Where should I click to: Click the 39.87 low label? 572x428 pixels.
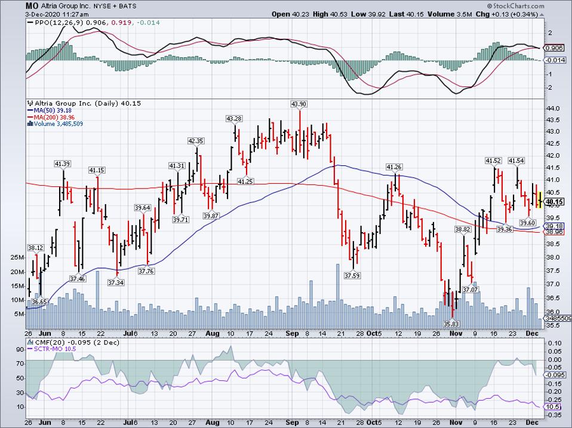pos(211,215)
